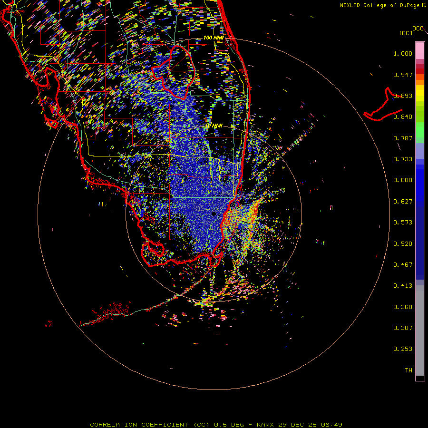The height and width of the screenshot is (428, 428).
Task: Pick the gray band on the color scale
Action: coord(420,331)
